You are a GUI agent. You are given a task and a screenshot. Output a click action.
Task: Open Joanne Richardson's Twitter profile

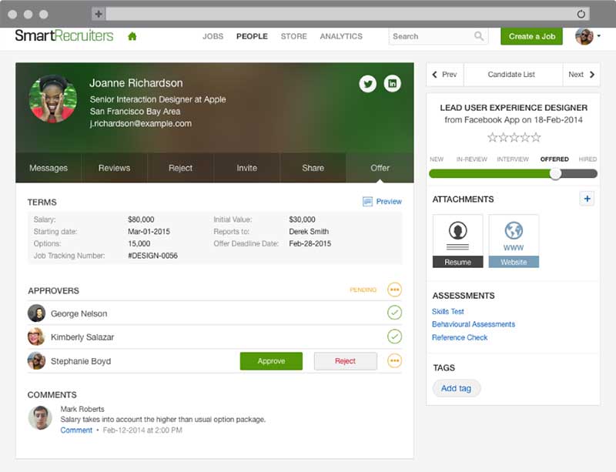click(368, 83)
